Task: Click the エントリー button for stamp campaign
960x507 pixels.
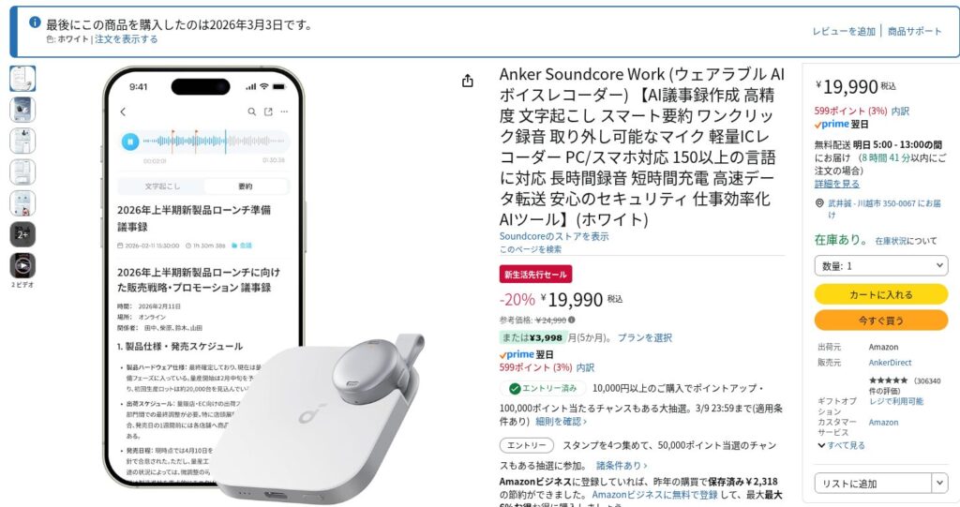Action: click(x=527, y=445)
